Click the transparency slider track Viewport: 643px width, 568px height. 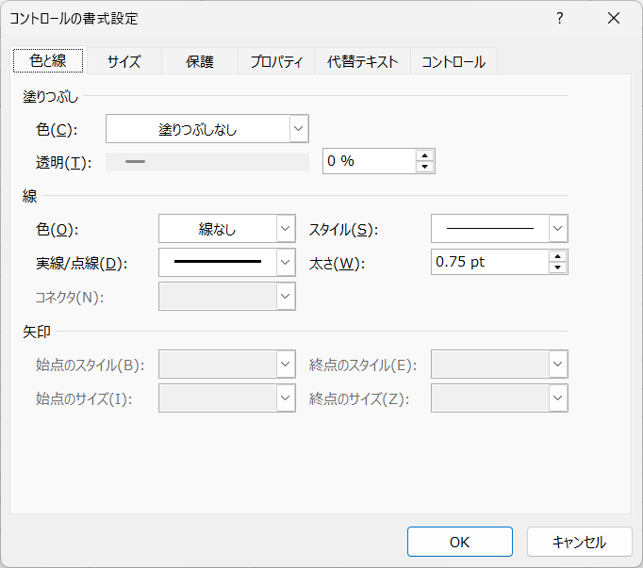[x=207, y=162]
